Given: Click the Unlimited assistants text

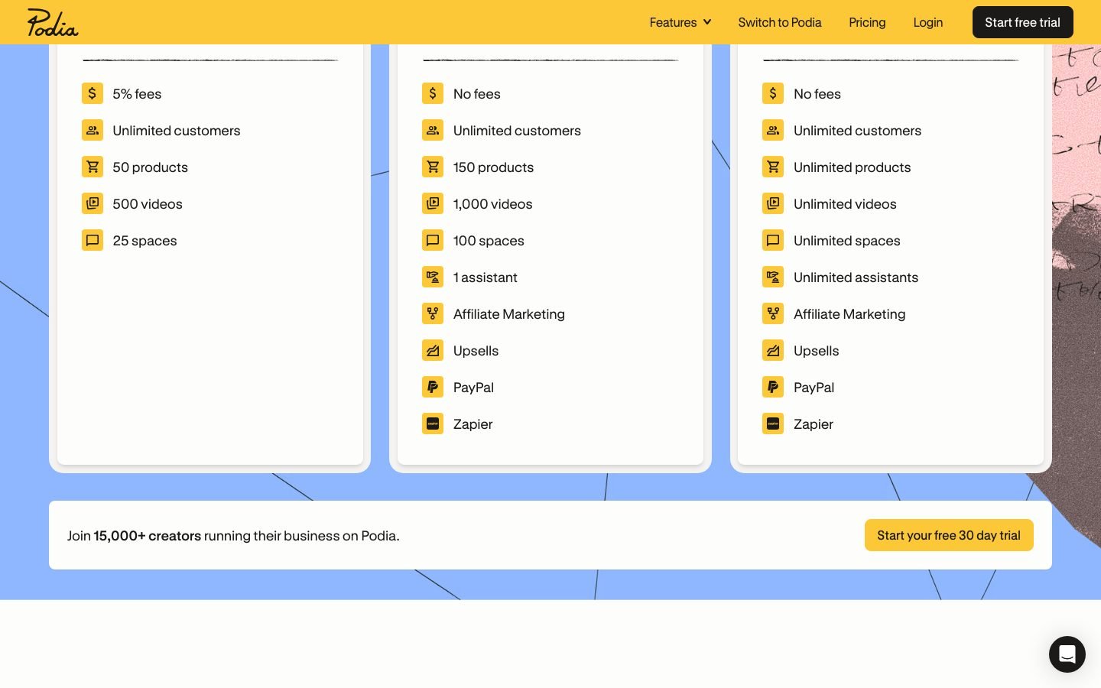Looking at the screenshot, I should tap(856, 277).
